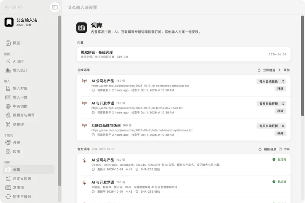Screen dimensions: 305x203
Task: Click the large 词库 header icon
Action: [x=82, y=27]
